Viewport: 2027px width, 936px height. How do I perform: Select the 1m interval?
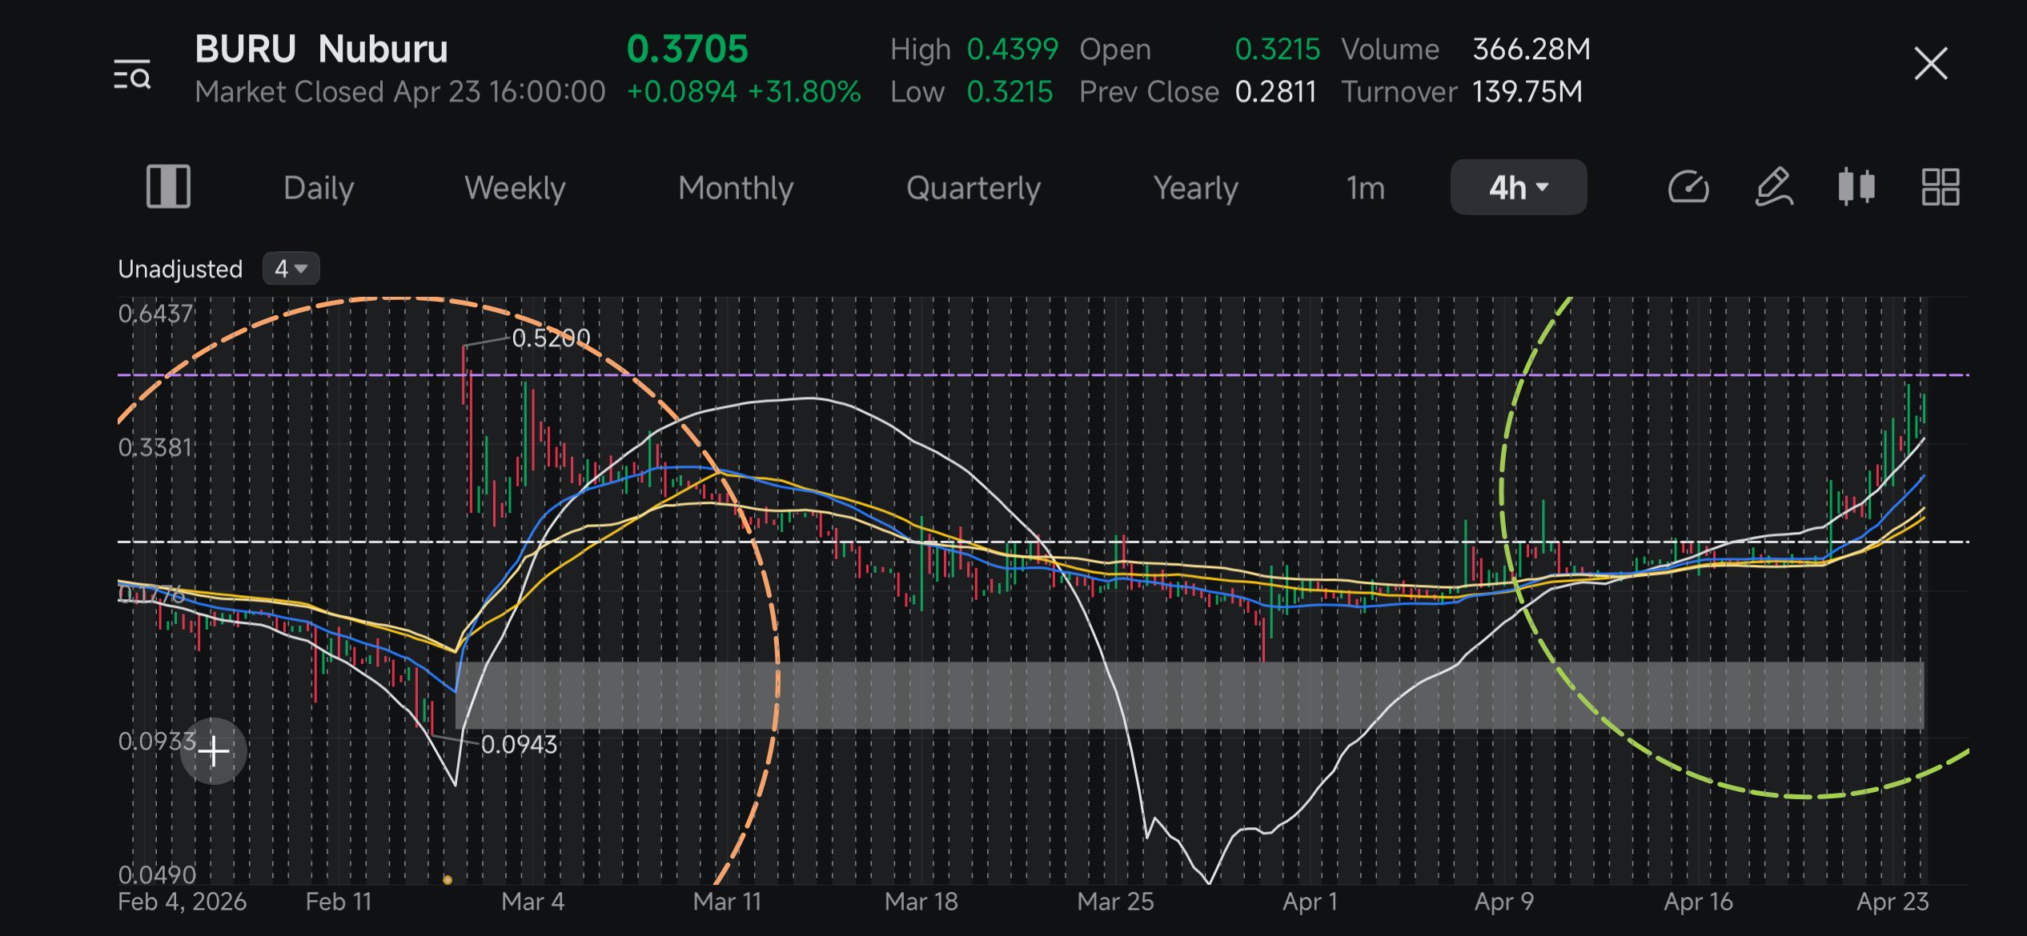point(1365,188)
